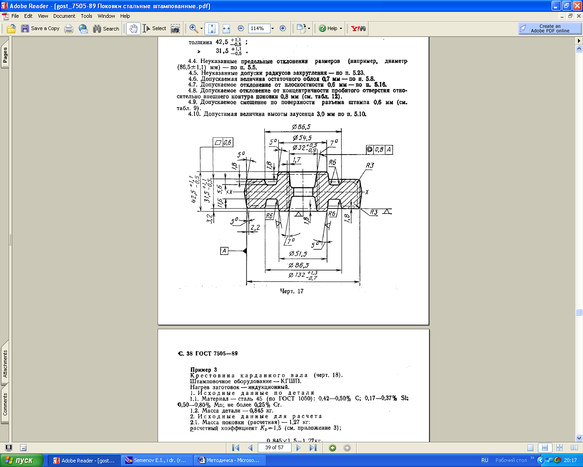Email the PDF using the globe envelope icon
Screen dimensions: 583x467
click(x=83, y=29)
